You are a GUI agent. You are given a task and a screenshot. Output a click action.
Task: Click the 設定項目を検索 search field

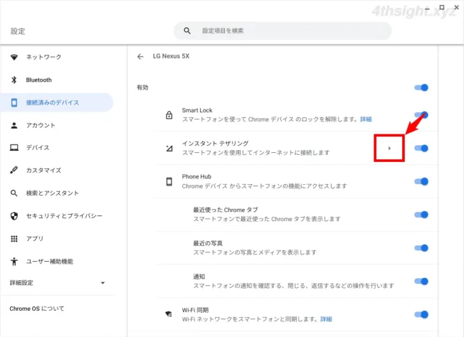click(x=282, y=31)
